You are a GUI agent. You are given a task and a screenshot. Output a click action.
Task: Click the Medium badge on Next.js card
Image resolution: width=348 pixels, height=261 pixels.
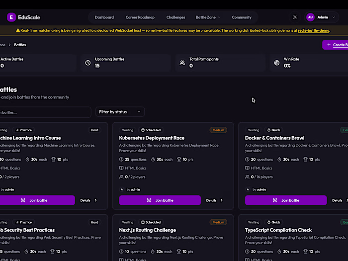pos(218,222)
